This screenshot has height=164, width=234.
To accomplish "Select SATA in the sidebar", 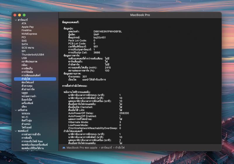I will point(25,44).
